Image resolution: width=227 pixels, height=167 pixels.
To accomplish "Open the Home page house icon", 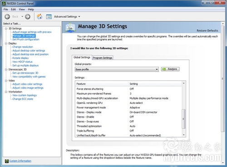I will pos(39,16).
